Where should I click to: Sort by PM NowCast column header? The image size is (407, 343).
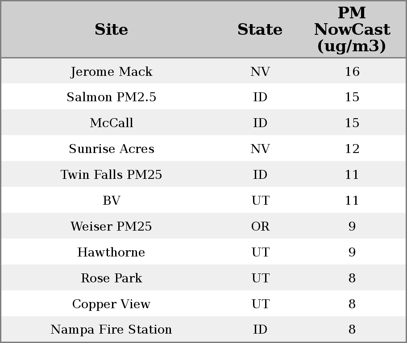352,30
